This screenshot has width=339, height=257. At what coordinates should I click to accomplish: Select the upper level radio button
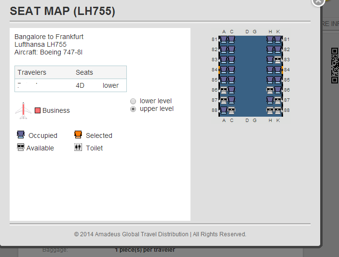click(133, 109)
